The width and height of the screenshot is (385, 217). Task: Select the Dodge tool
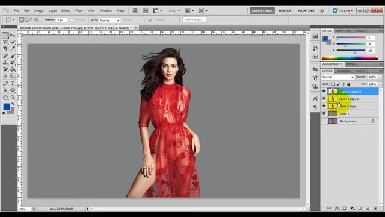(13, 76)
